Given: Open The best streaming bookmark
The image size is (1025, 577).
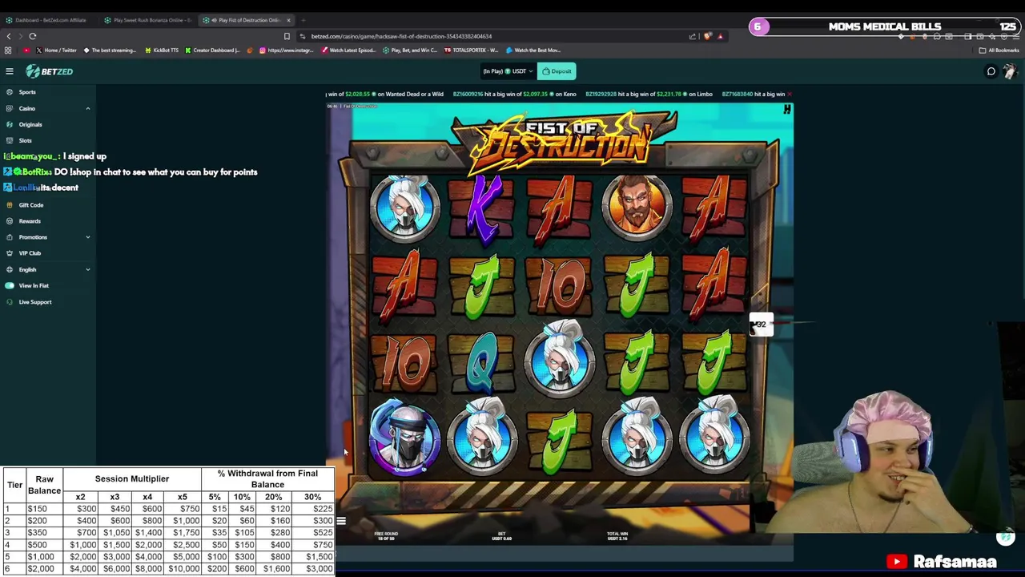Looking at the screenshot, I should point(110,50).
